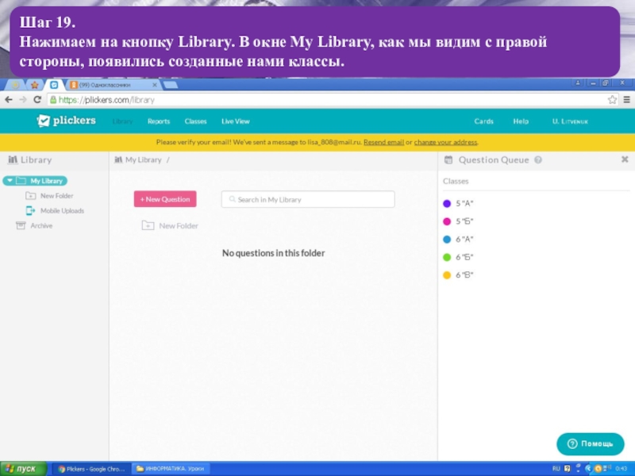Reload the page

37,100
